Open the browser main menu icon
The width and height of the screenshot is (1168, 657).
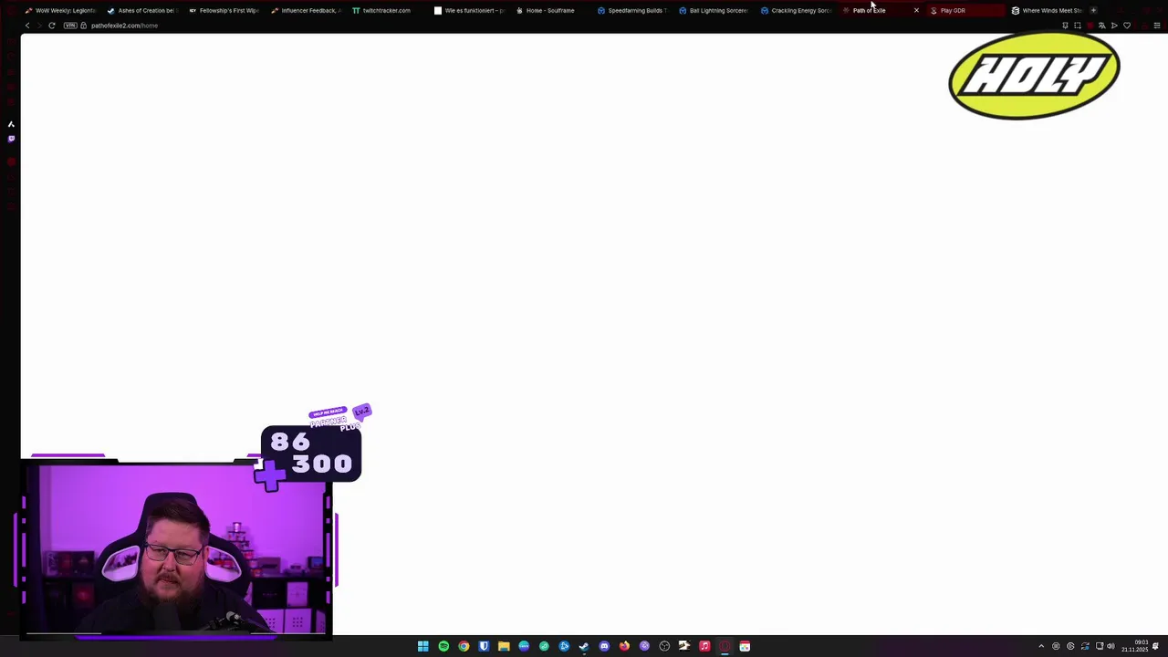pos(1156,26)
